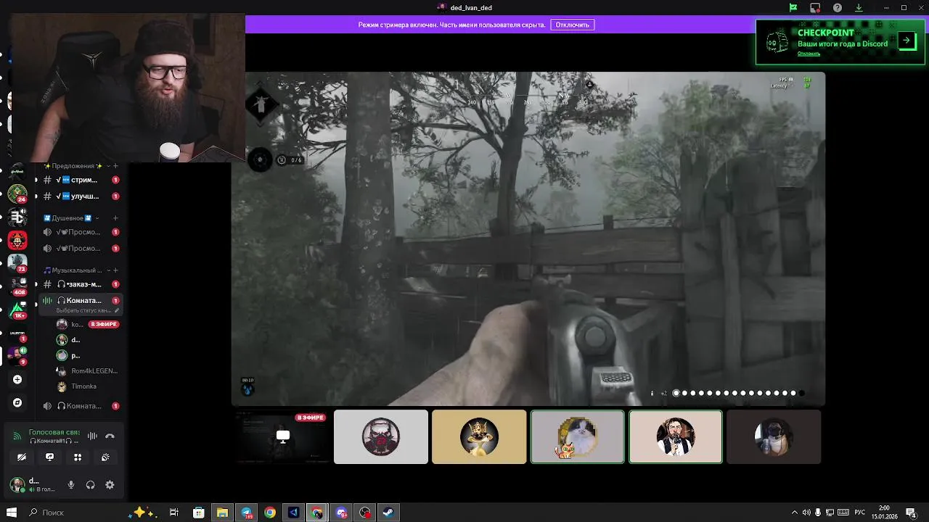Viewport: 929px width, 522px height.
Task: Select dark microphone avatar participant tile
Action: point(774,436)
